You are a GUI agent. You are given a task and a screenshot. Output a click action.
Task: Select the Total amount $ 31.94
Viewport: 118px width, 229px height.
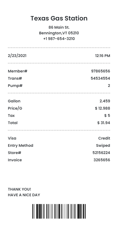pos(104,123)
